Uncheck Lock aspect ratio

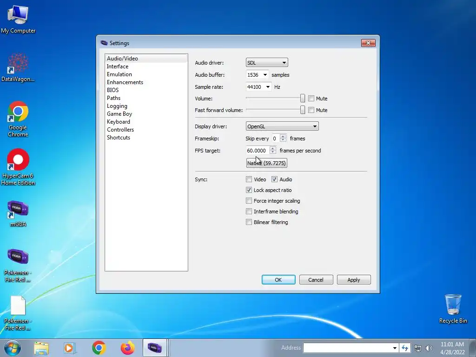coord(249,190)
